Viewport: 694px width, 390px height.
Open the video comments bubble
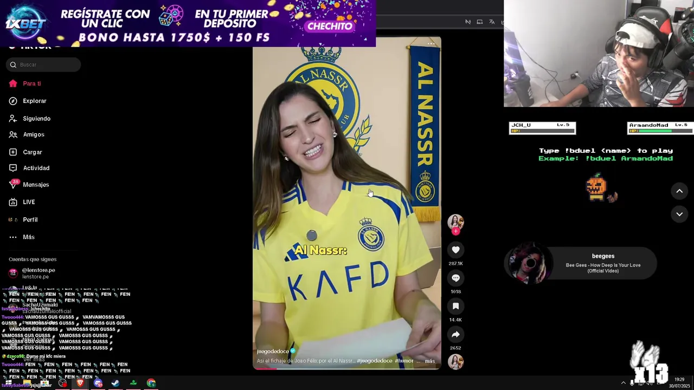pyautogui.click(x=455, y=278)
